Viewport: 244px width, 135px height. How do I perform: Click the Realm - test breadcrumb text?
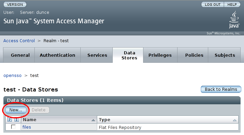[x=56, y=41]
